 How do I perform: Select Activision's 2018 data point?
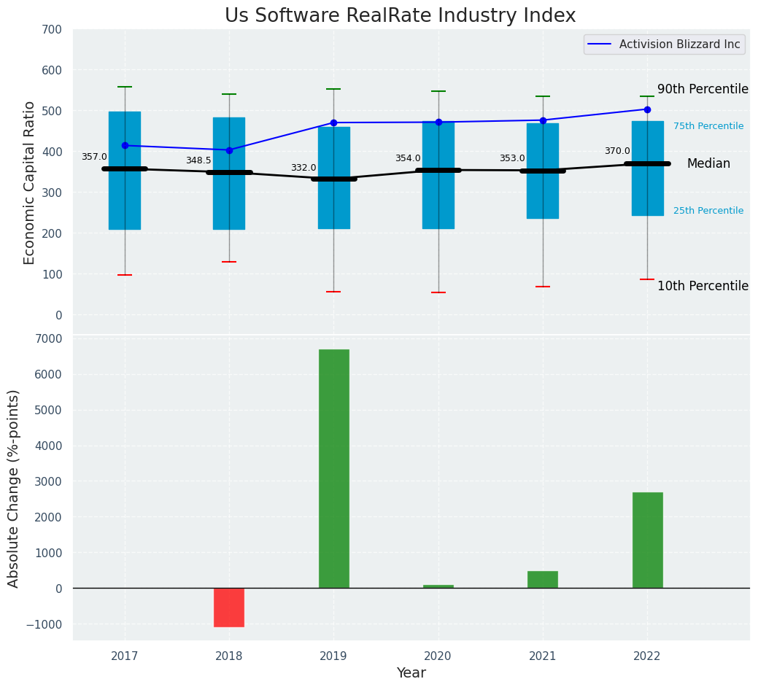click(229, 150)
